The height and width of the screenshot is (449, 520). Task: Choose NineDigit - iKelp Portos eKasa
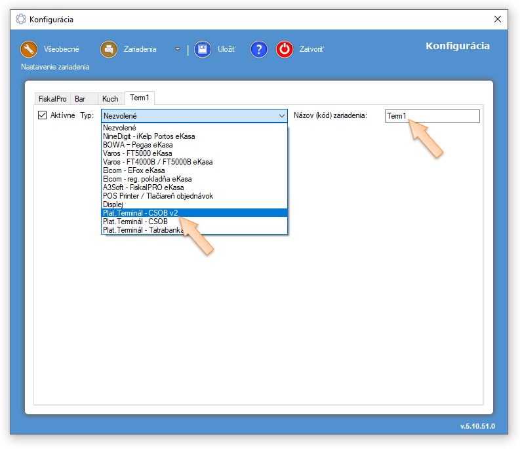pyautogui.click(x=148, y=136)
